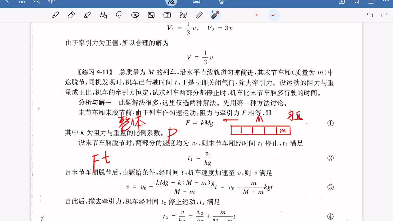The height and width of the screenshot is (221, 393).
Task: Open the sticker star tool
Action: click(x=135, y=15)
